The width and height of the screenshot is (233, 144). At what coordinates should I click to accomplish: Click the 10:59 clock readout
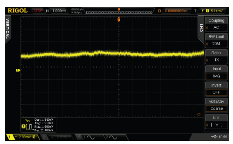(x=223, y=137)
